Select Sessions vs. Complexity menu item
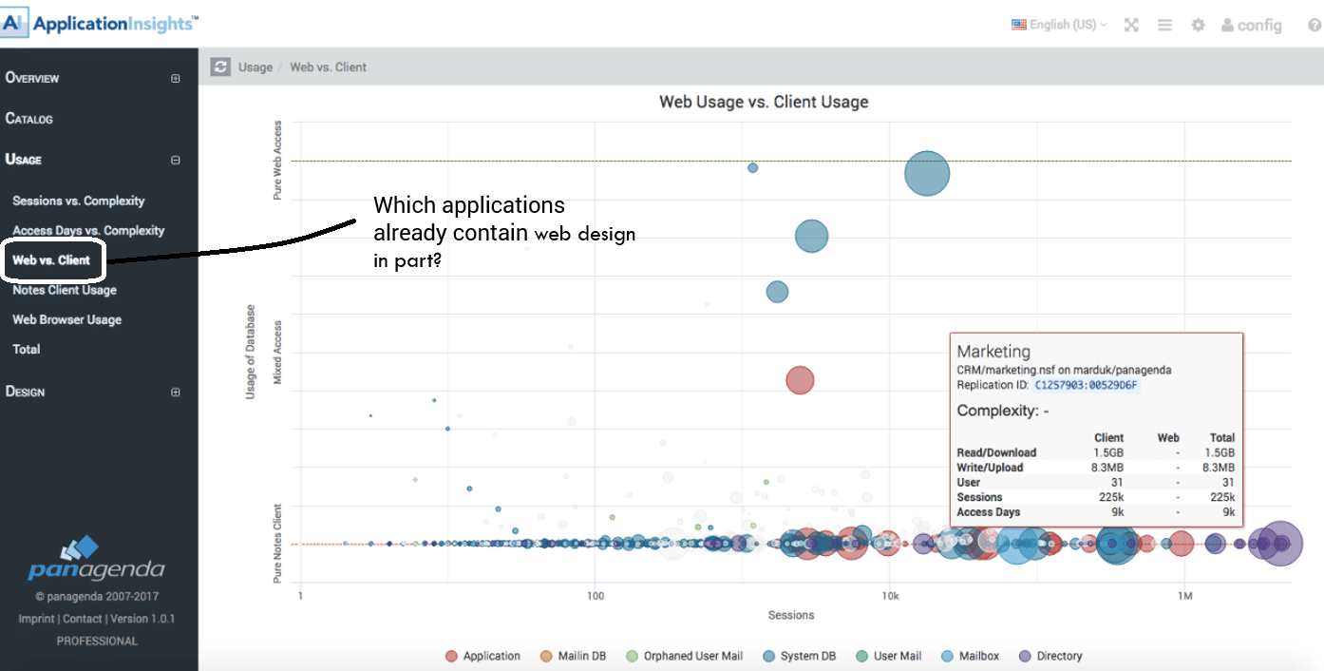The image size is (1324, 671). click(x=78, y=201)
